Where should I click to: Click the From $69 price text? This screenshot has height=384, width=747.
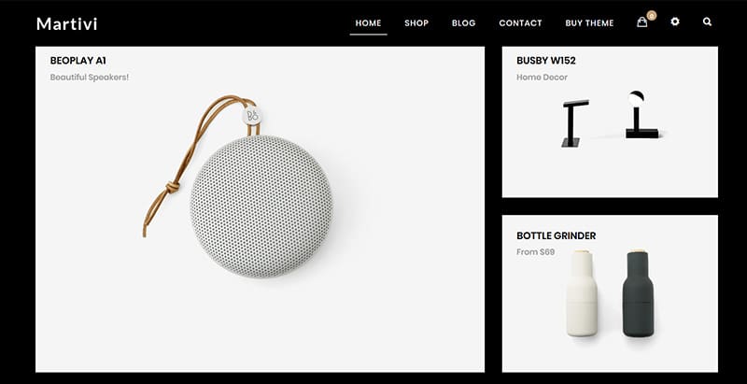[x=535, y=251]
